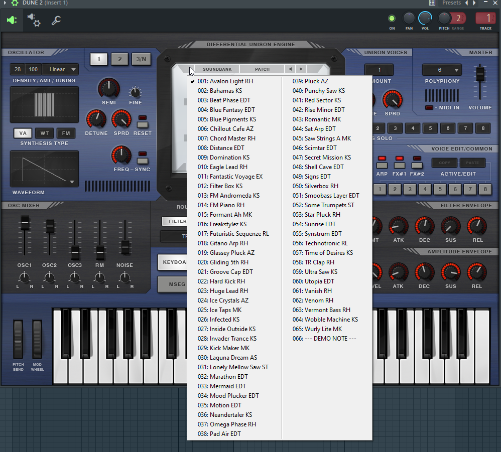Select WT synthesis type

pyautogui.click(x=44, y=133)
